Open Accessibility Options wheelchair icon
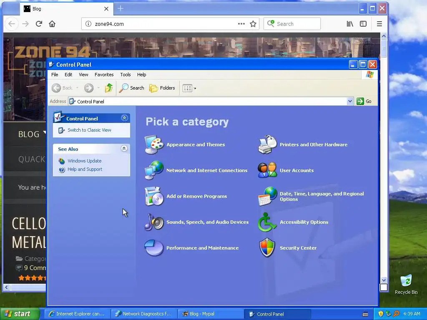The image size is (427, 320). pyautogui.click(x=267, y=222)
